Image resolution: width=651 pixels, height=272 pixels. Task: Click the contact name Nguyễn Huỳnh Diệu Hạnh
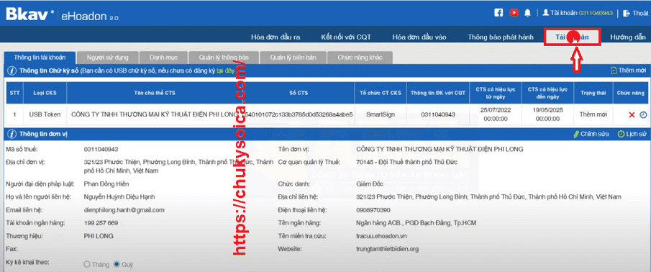pos(119,196)
